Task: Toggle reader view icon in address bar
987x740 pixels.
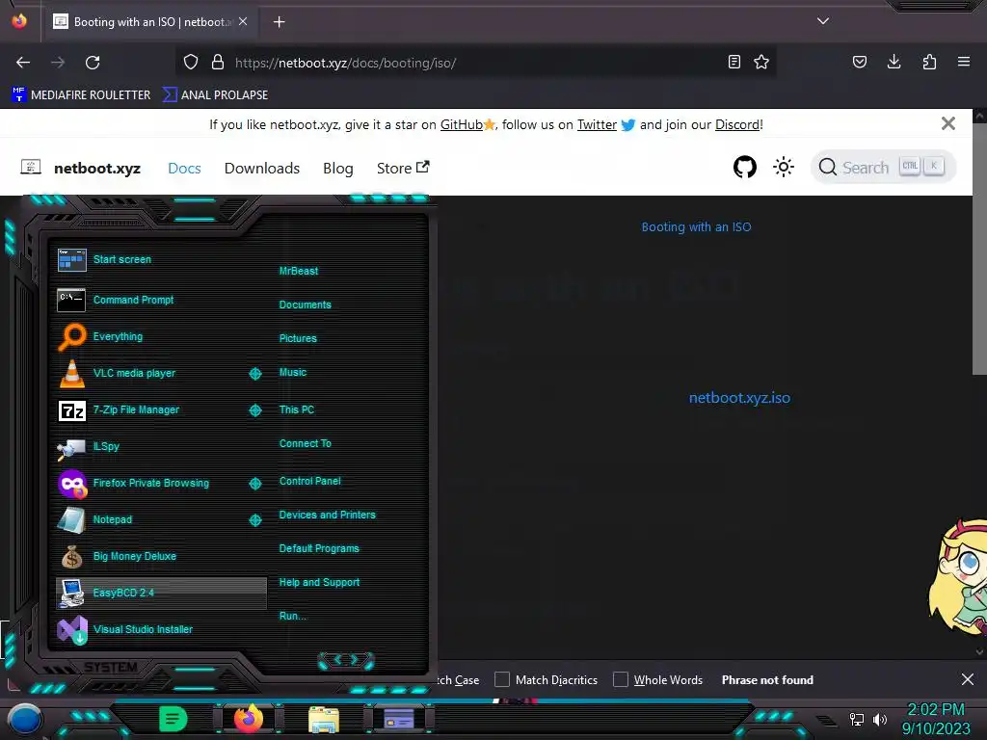Action: (x=734, y=62)
